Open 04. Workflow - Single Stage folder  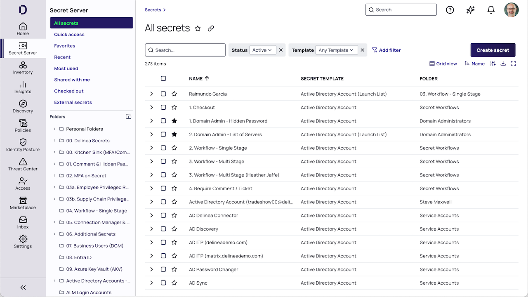[x=97, y=211]
